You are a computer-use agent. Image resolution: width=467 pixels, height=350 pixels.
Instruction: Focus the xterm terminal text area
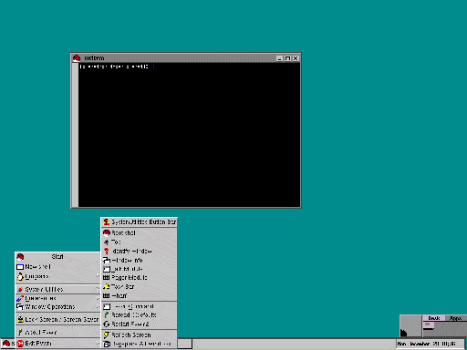[189, 135]
